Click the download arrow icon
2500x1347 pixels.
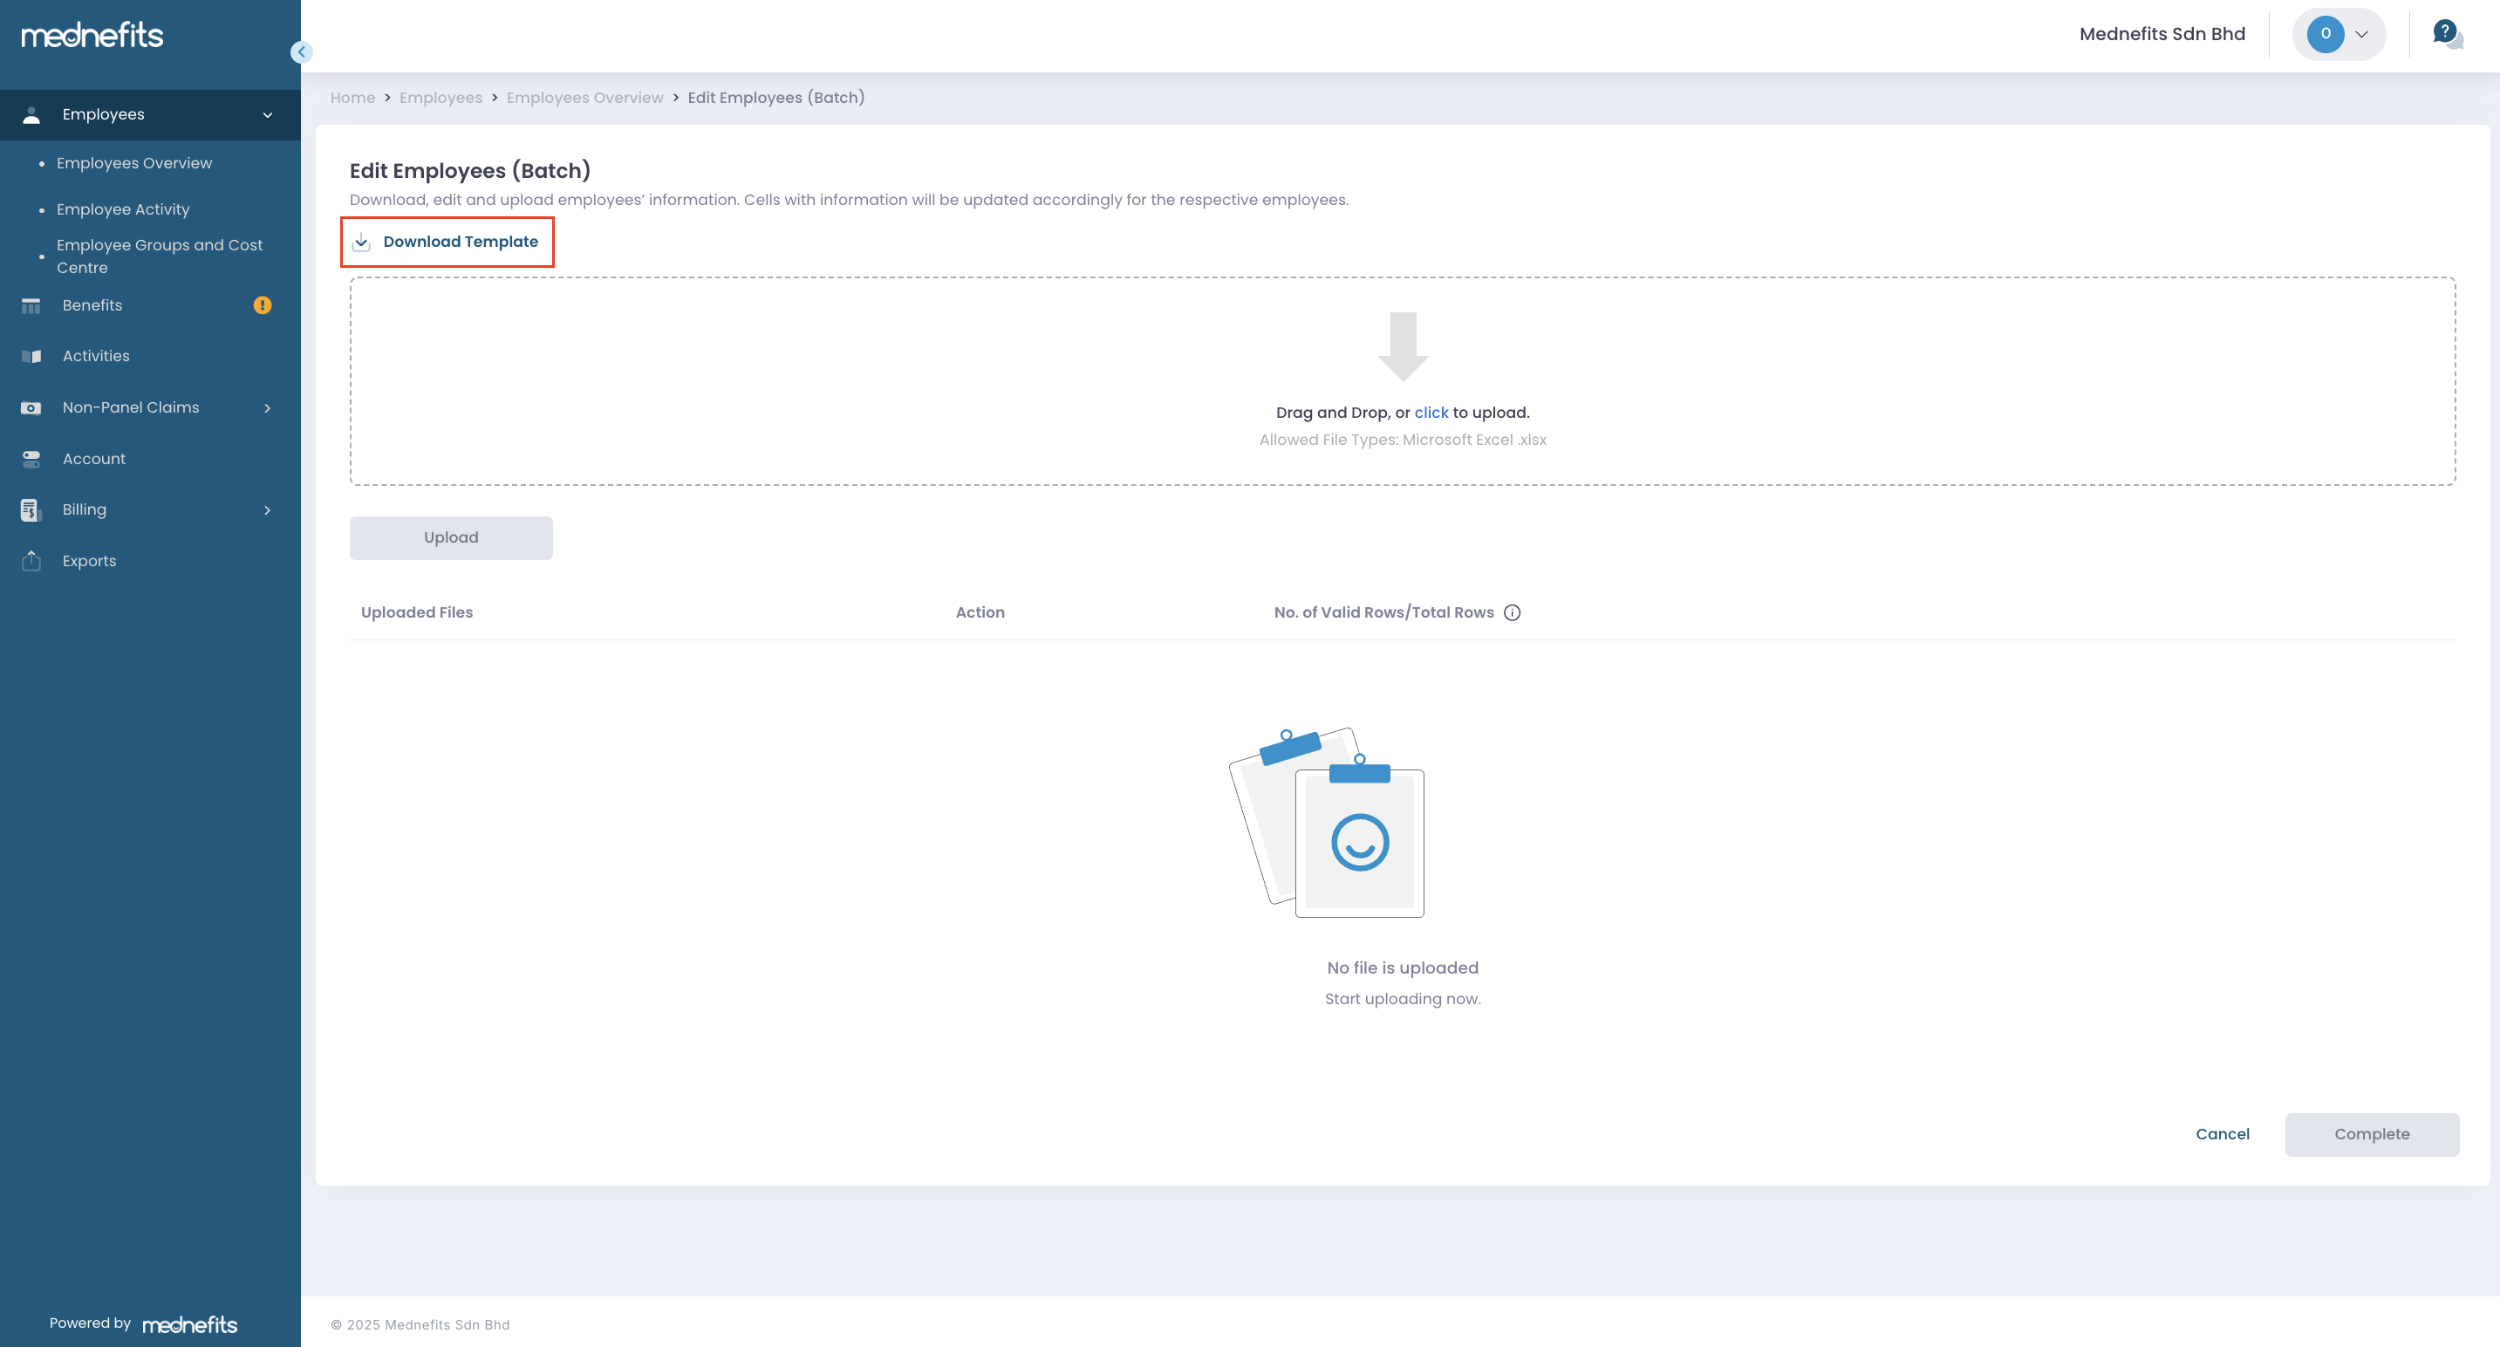click(361, 242)
